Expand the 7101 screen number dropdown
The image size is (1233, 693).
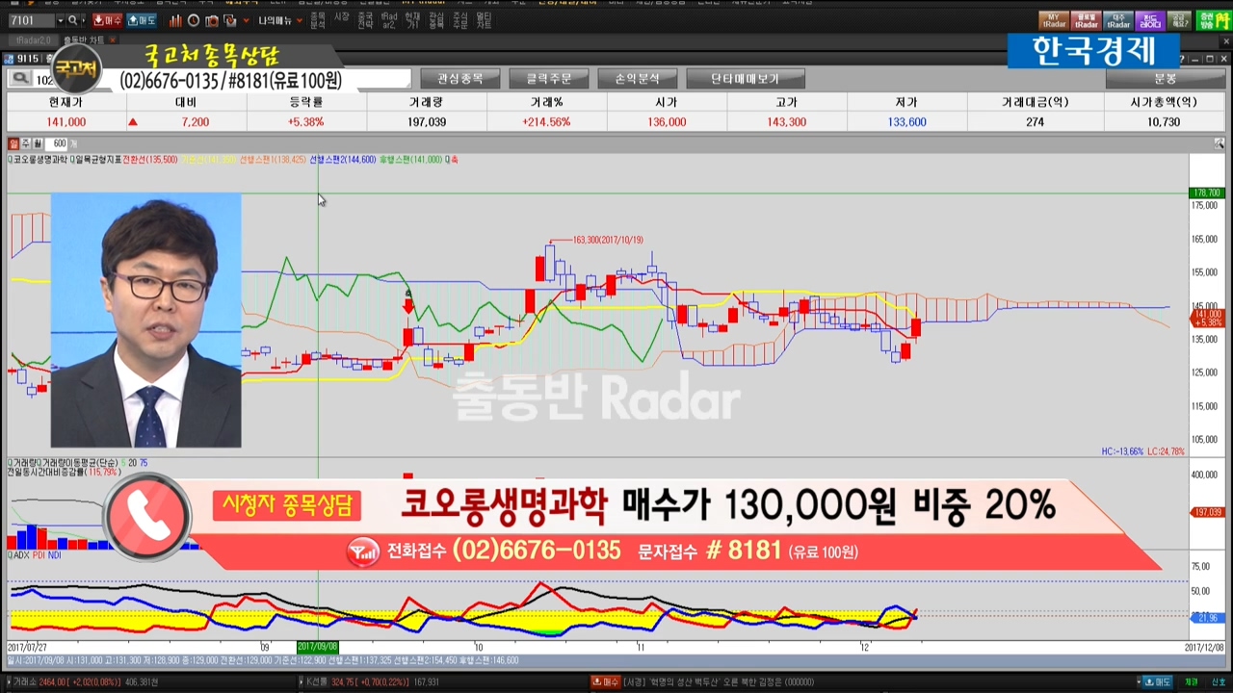[x=60, y=20]
